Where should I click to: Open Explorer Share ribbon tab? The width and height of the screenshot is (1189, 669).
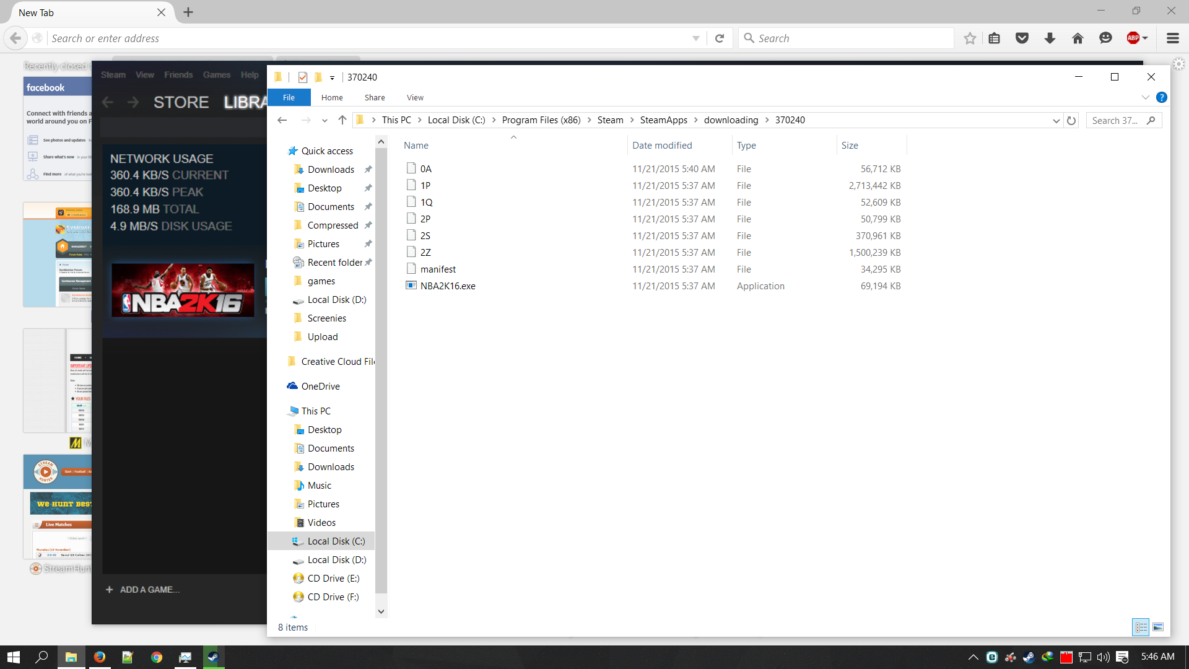point(375,97)
